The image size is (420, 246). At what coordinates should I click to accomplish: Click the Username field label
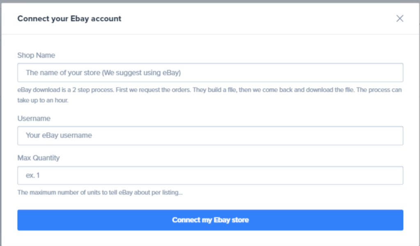click(x=34, y=118)
